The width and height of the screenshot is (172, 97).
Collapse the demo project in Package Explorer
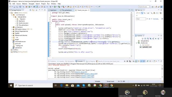click(x=10, y=13)
